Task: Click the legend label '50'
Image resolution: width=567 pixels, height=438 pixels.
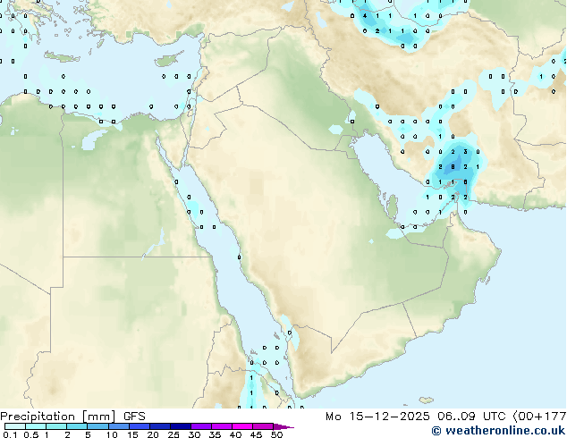Action: point(276,434)
